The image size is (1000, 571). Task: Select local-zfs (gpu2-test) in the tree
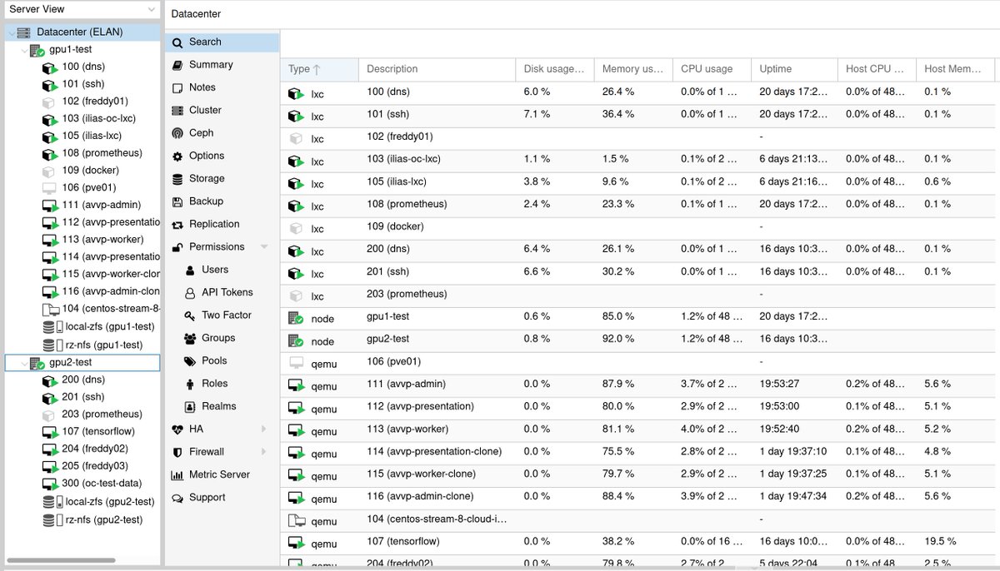coord(110,502)
